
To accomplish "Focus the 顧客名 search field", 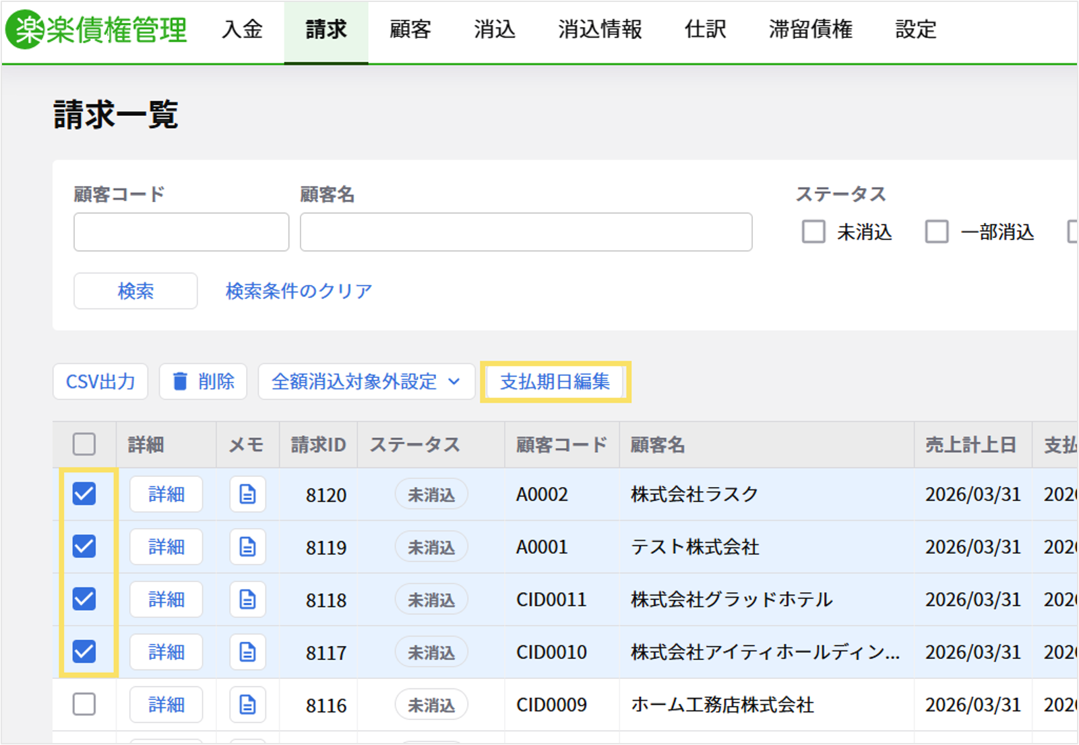I will (526, 232).
